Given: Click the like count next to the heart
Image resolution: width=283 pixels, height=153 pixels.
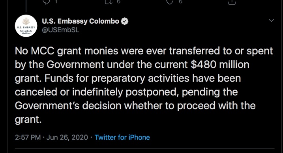Looking at the screenshot, I should tap(180, 2).
